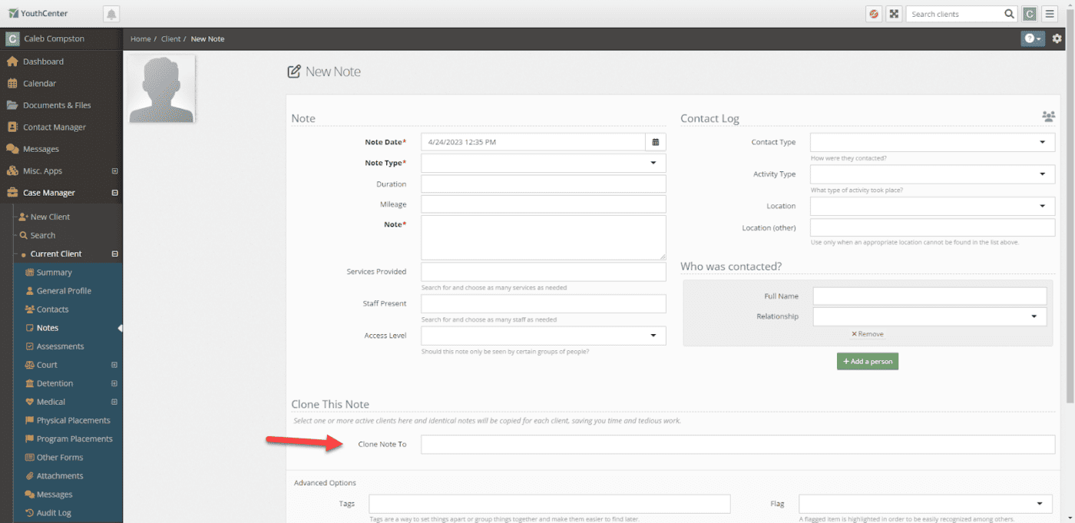Open the Access Level dropdown

pyautogui.click(x=543, y=336)
